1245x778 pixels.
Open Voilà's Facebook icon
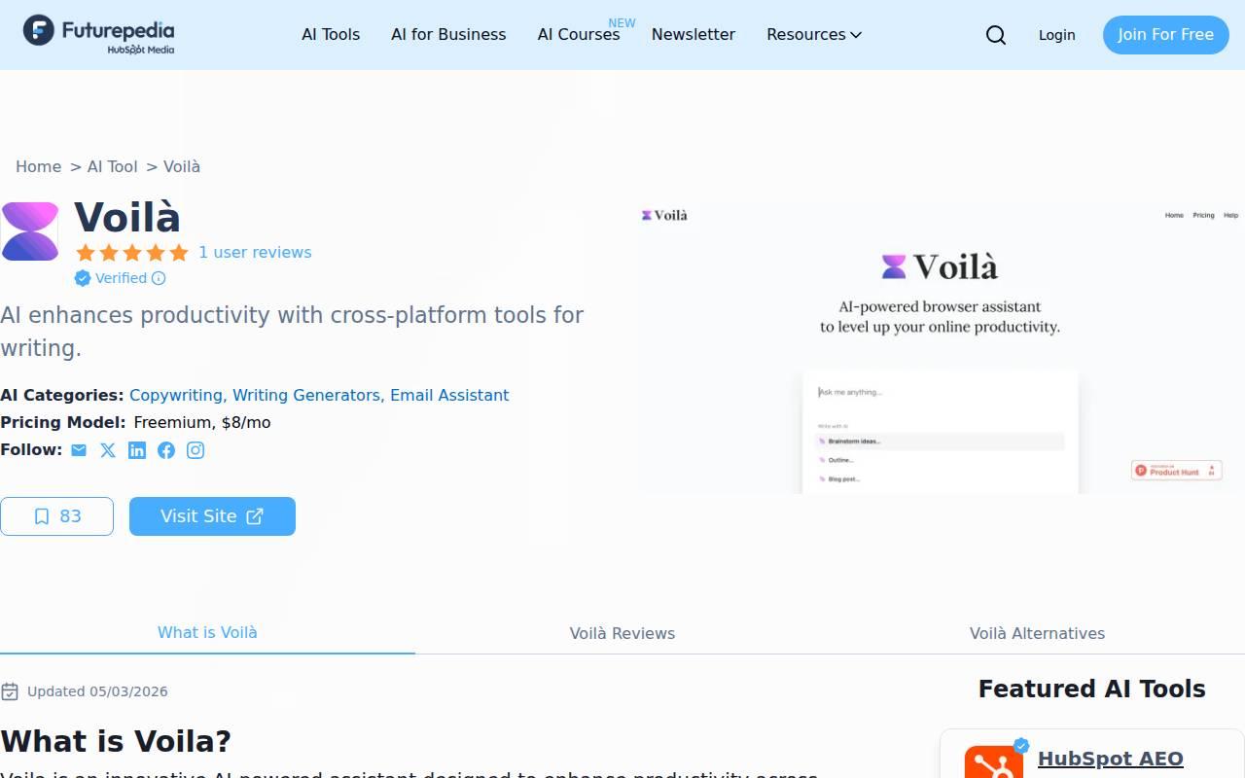[166, 450]
